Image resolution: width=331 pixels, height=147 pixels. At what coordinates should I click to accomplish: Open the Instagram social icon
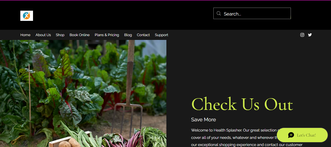(x=302, y=35)
